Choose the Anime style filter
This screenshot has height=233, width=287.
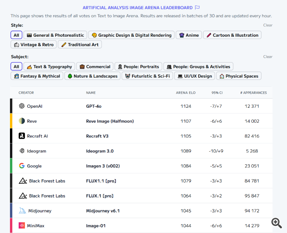point(189,35)
